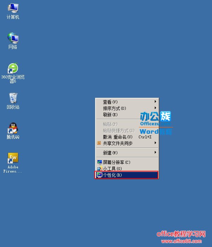Click the 腾讯QQ penguin shortcut icon

tap(13, 128)
